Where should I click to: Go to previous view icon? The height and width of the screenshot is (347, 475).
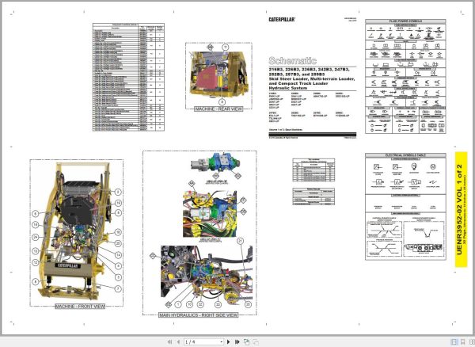tap(246, 341)
